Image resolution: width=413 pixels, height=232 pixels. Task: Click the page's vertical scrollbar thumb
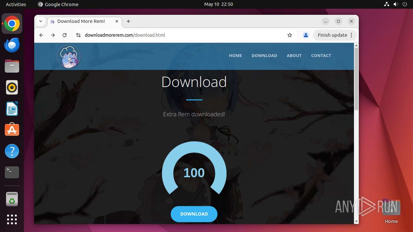point(356,79)
